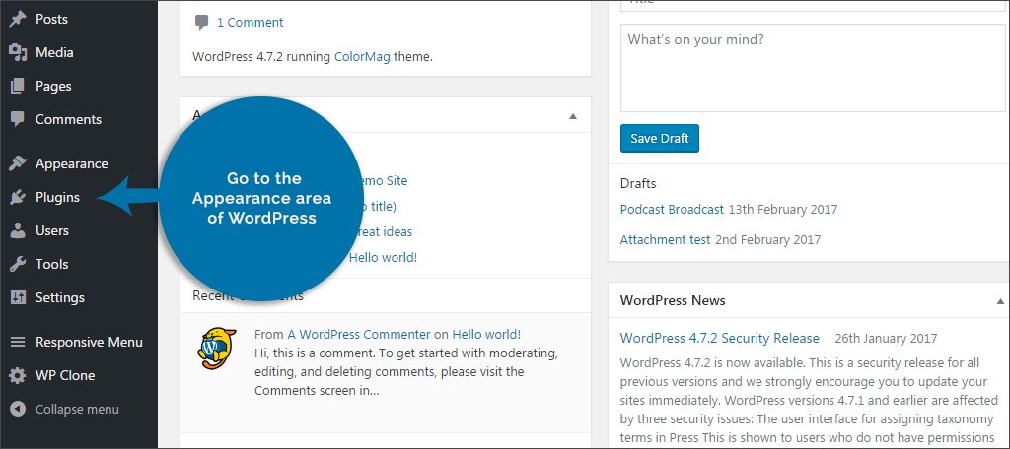Click the Responsive Menu hamburger icon
1010x449 pixels.
[x=18, y=342]
